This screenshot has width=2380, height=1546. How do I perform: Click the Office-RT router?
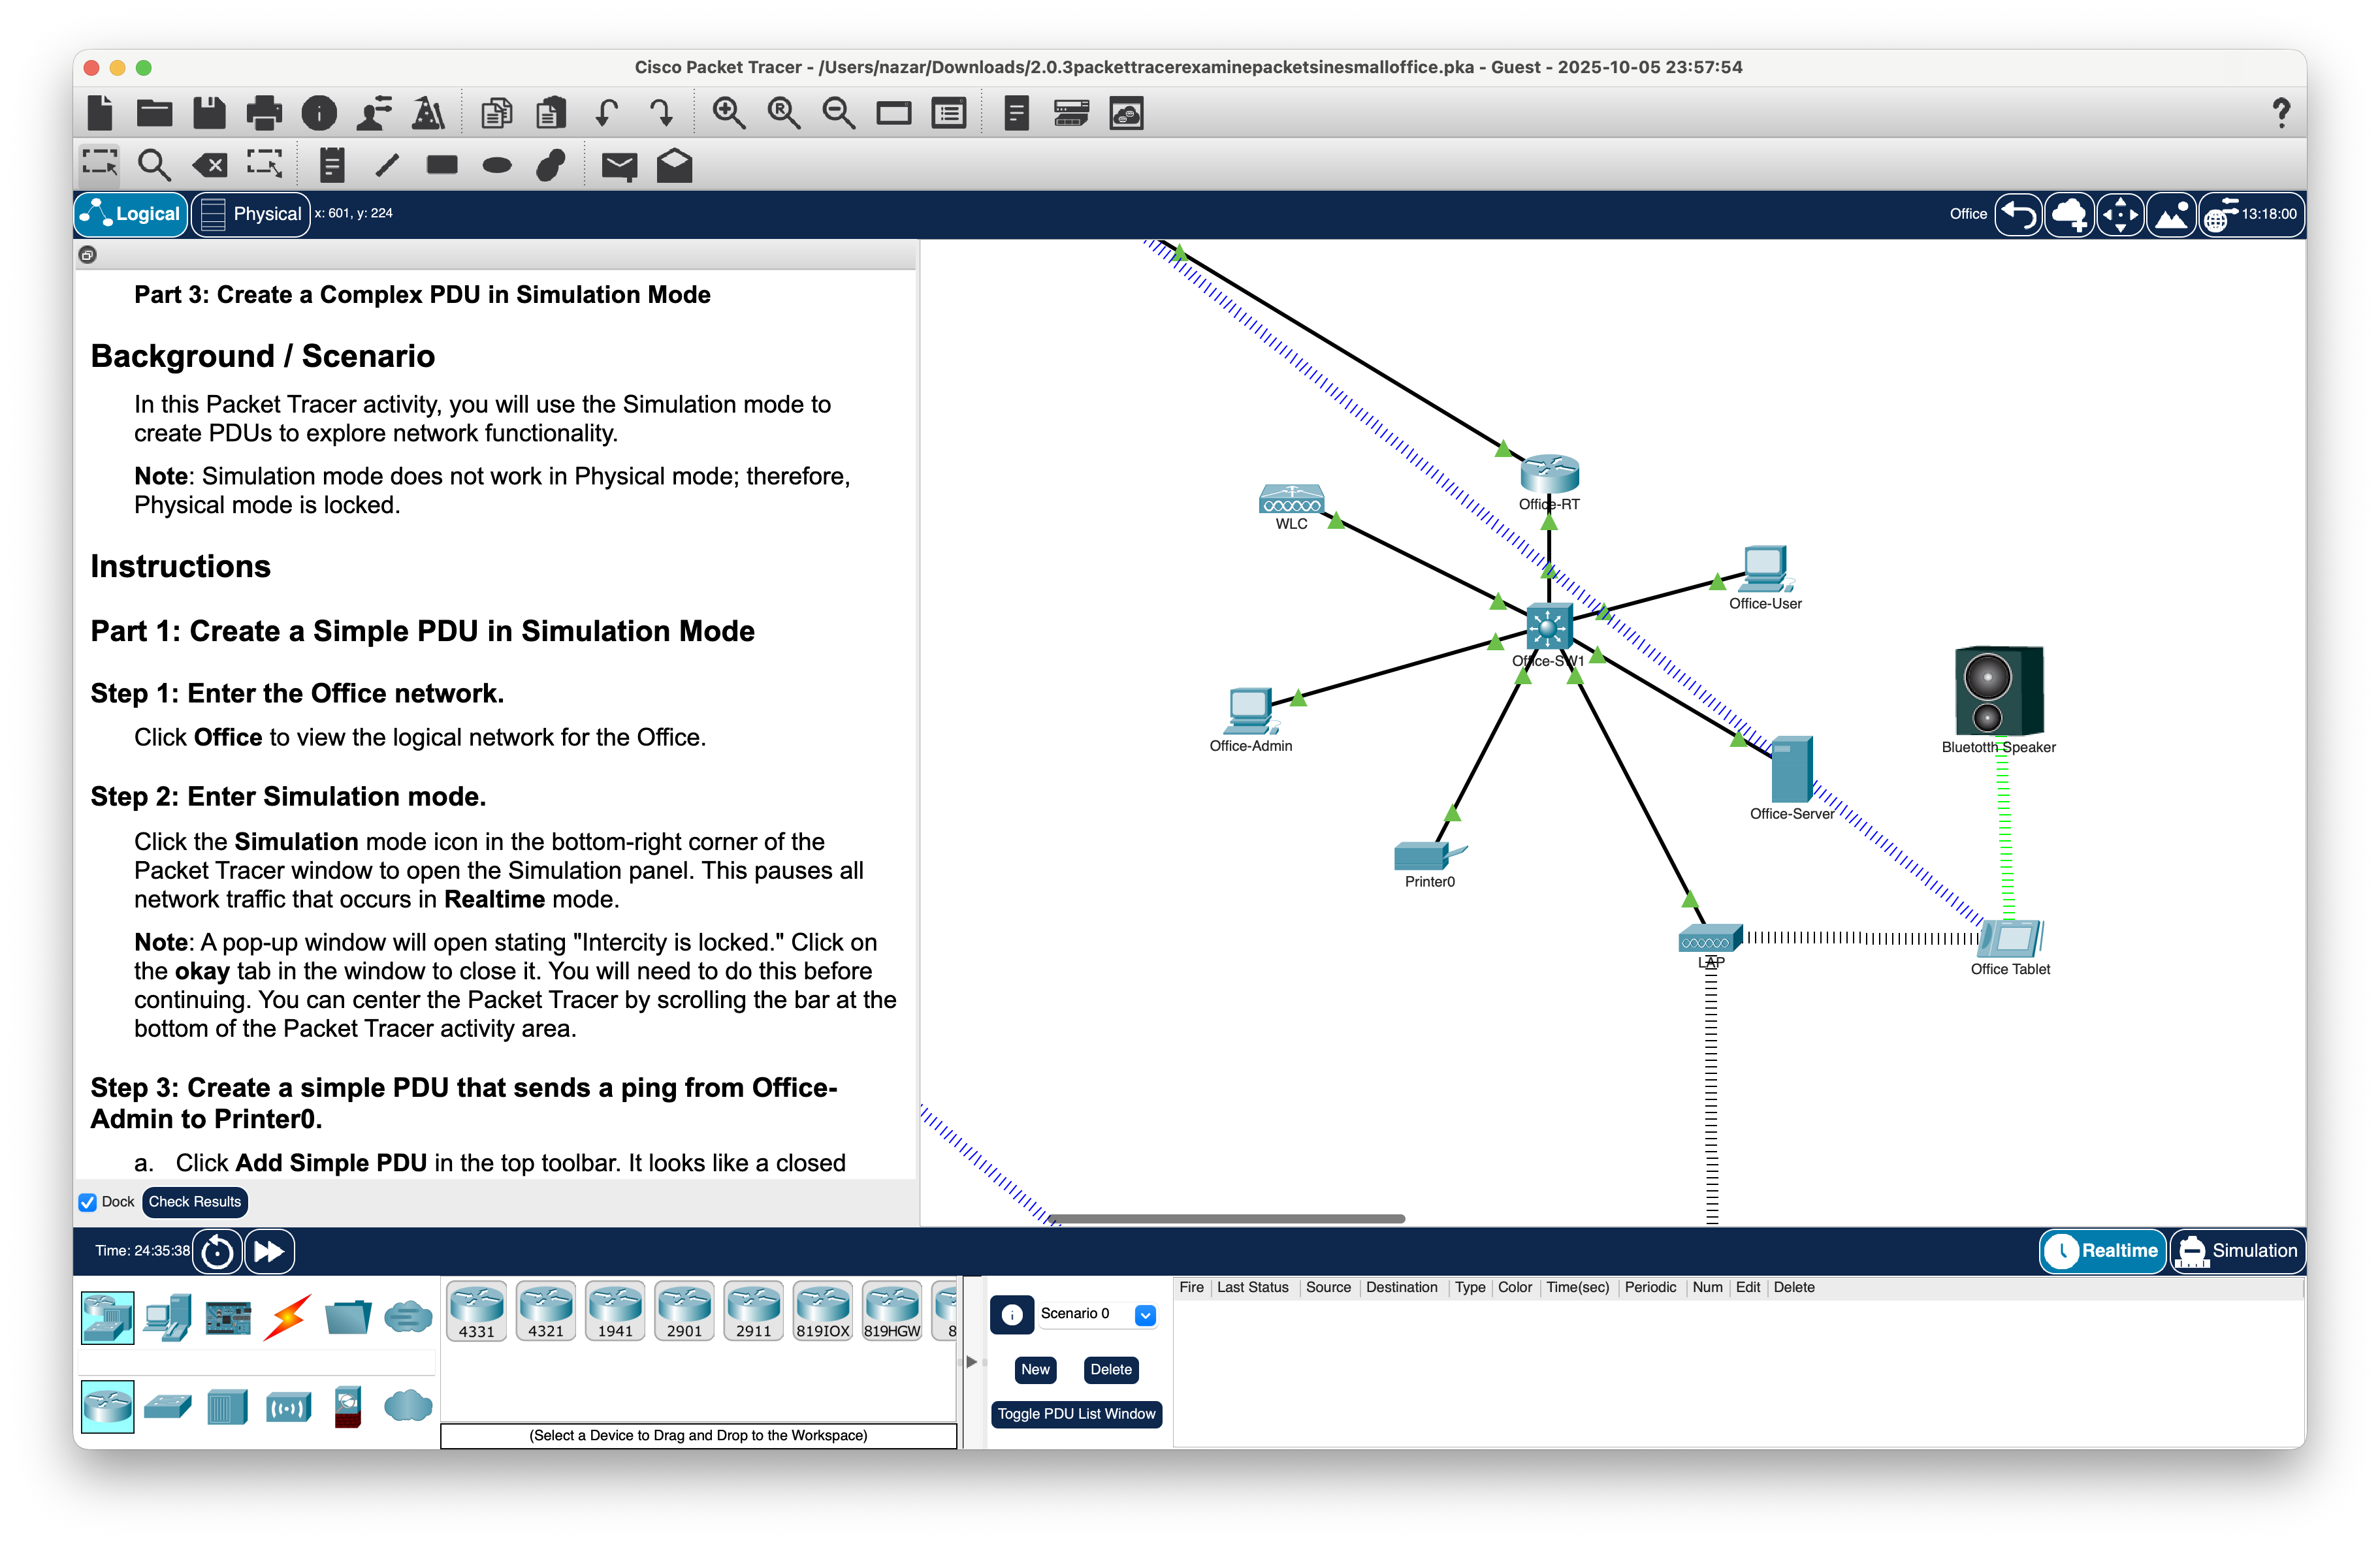(1549, 474)
